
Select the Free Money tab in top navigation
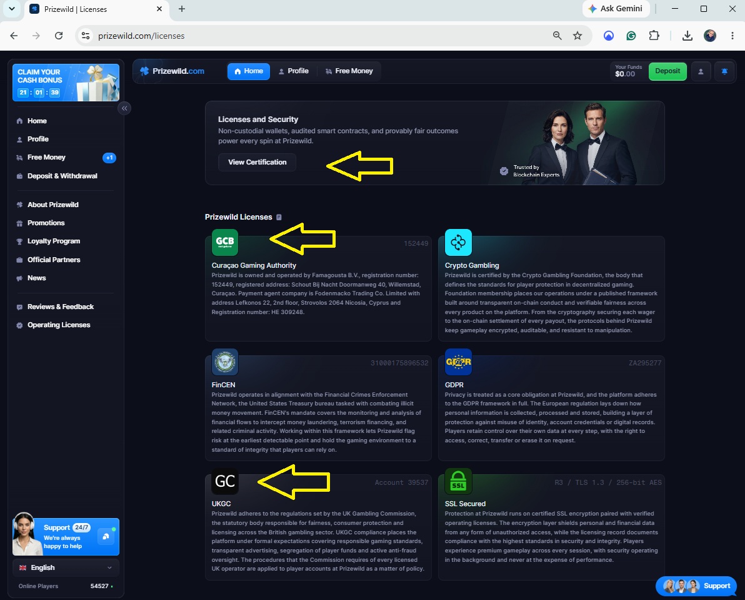coord(349,71)
